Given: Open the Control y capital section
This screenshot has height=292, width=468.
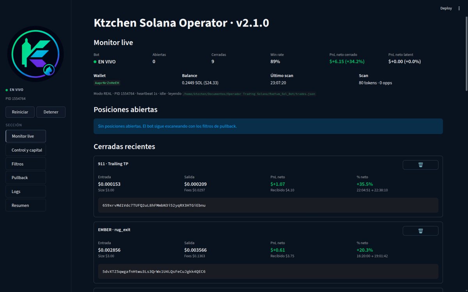Looking at the screenshot, I should 26,150.
